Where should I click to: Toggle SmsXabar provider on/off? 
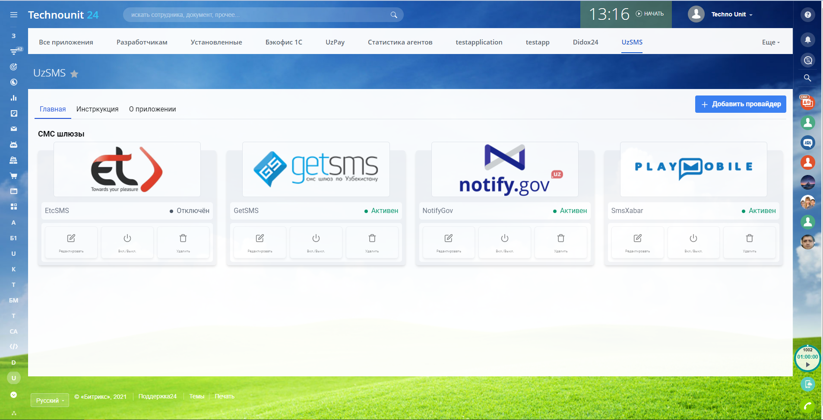(x=693, y=242)
